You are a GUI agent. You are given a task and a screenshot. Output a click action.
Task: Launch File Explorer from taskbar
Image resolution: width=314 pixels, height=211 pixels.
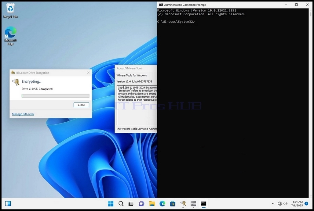click(x=152, y=204)
